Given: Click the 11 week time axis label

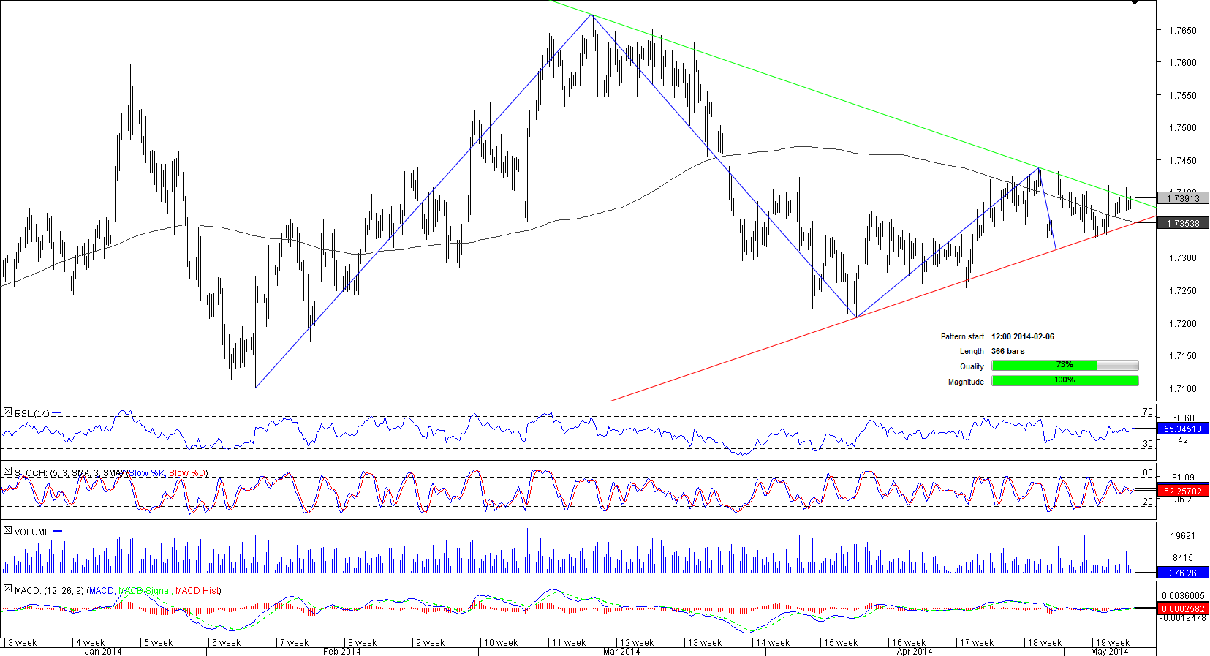Looking at the screenshot, I should (569, 643).
